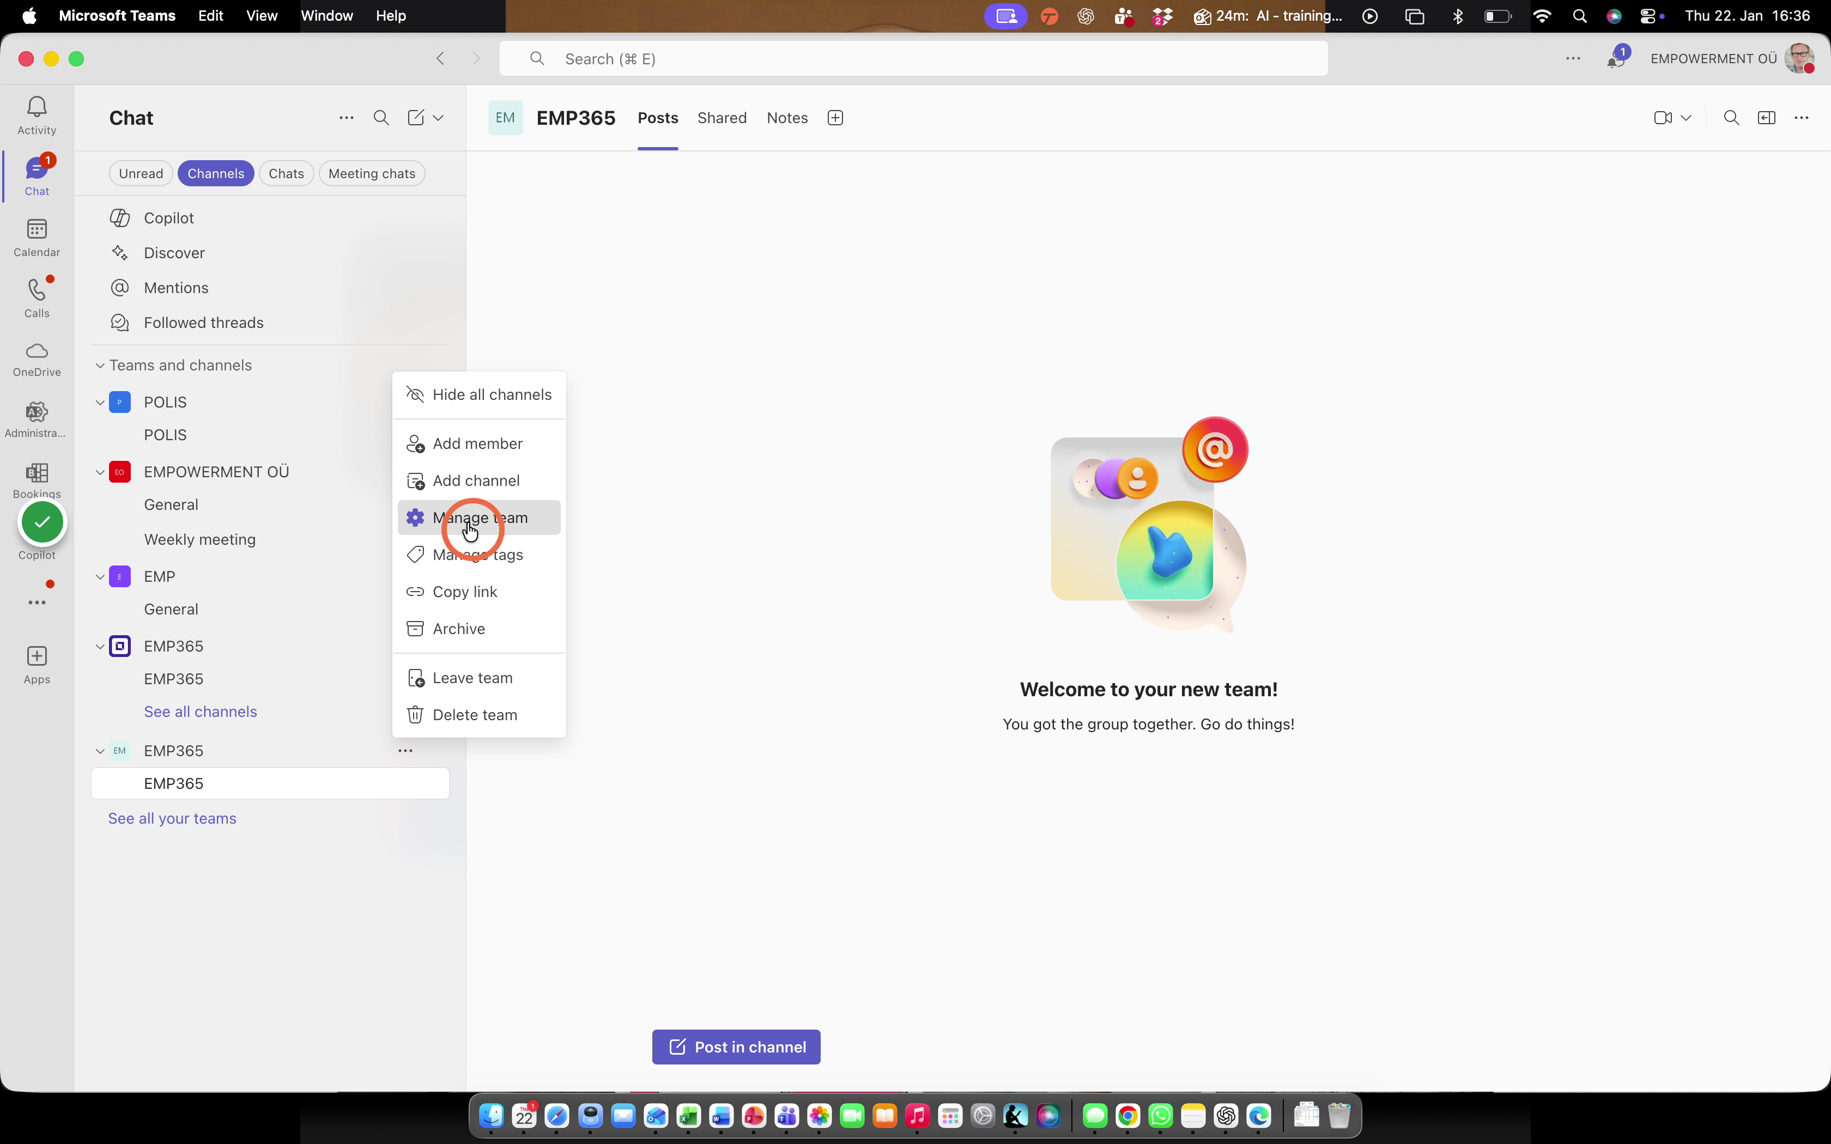Toggle the Chats filter pill
1831x1144 pixels.
tap(286, 173)
